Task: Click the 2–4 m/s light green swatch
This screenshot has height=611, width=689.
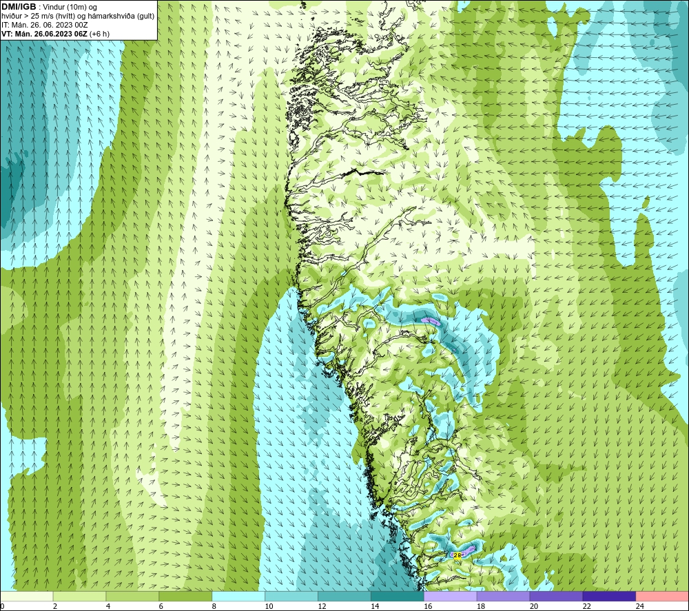Action: click(79, 597)
